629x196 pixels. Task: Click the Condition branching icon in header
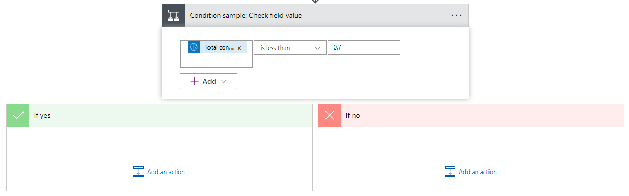click(174, 15)
